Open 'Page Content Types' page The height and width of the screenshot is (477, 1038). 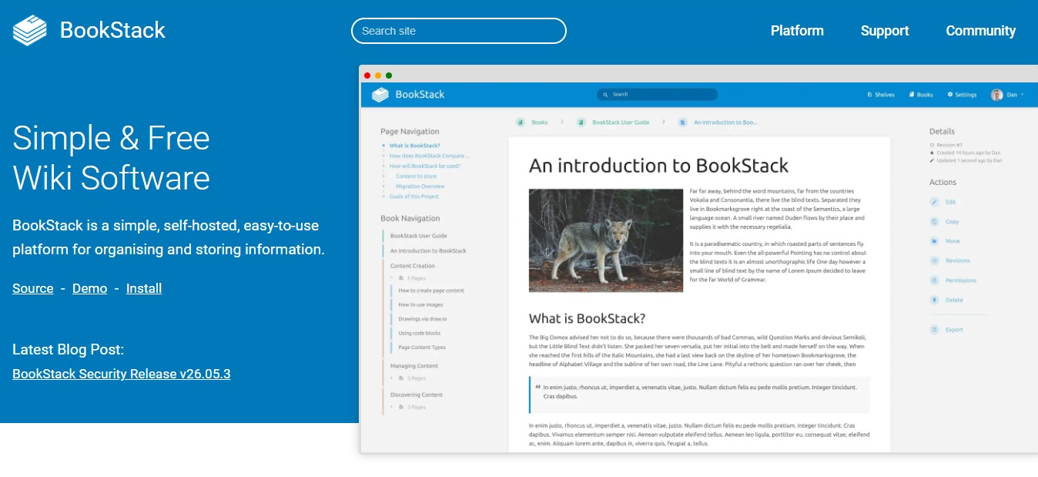point(422,348)
